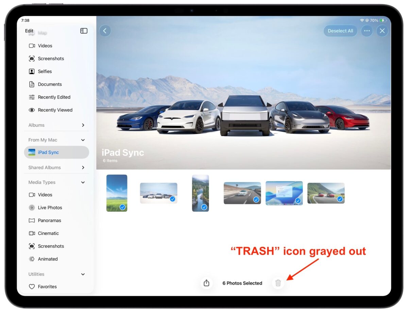Viewport: 408px width, 312px height.
Task: Tap the back chevron button
Action: [x=105, y=31]
